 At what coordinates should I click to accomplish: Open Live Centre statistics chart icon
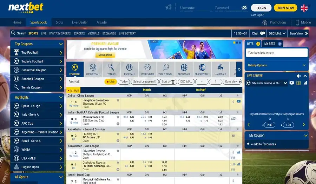pyautogui.click(x=305, y=83)
